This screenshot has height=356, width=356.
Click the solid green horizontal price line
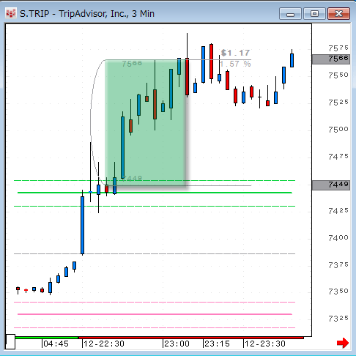(155, 193)
